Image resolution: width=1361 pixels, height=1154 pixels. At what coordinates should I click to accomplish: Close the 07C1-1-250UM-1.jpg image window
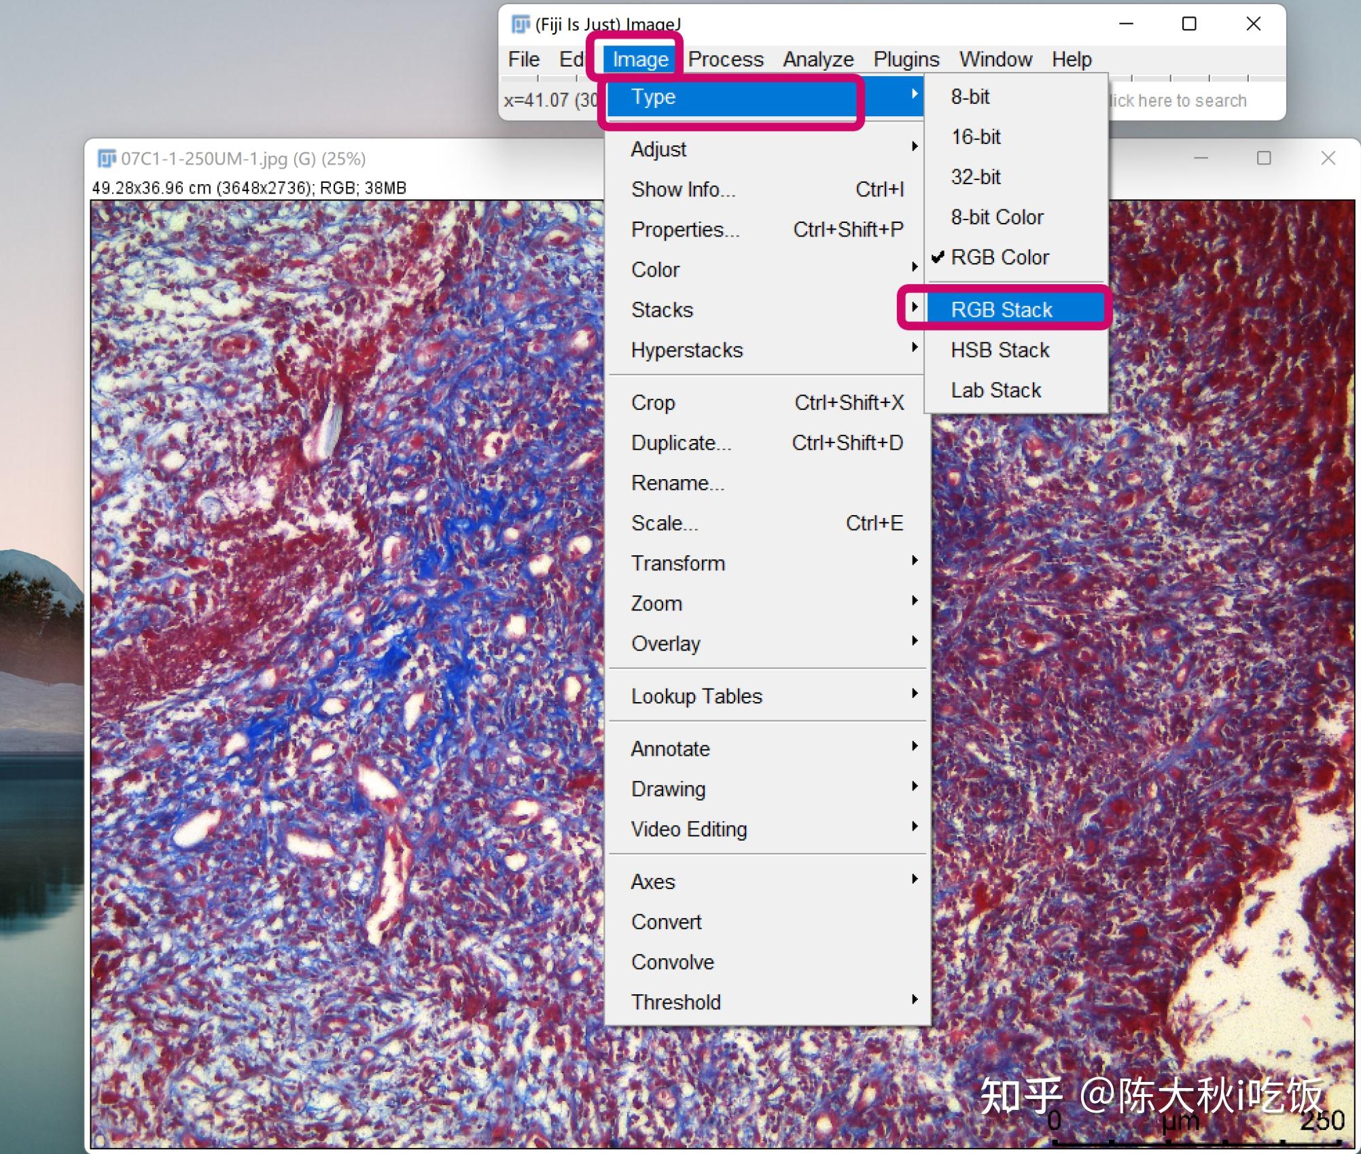[x=1328, y=158]
